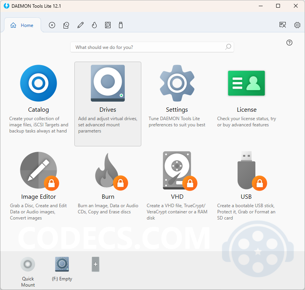Screen dimensions: 305x290
Task: Click the disc icon in the top toolbar
Action: tap(52, 25)
